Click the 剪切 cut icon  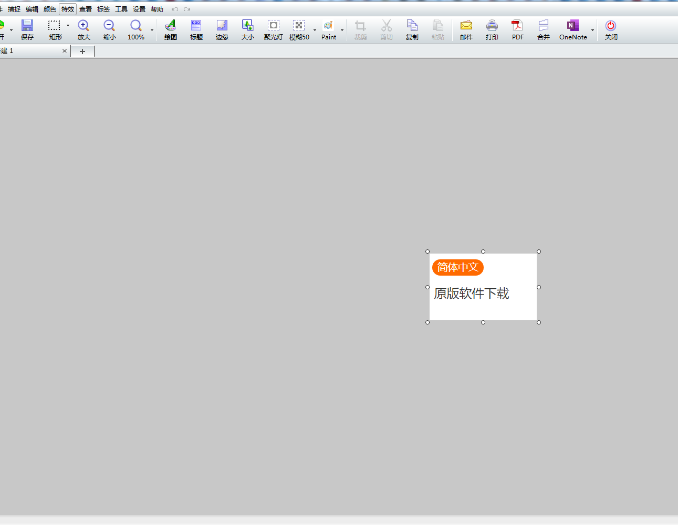(387, 30)
